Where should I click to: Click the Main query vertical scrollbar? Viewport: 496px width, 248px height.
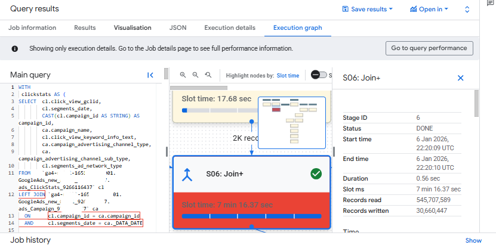pos(166,73)
